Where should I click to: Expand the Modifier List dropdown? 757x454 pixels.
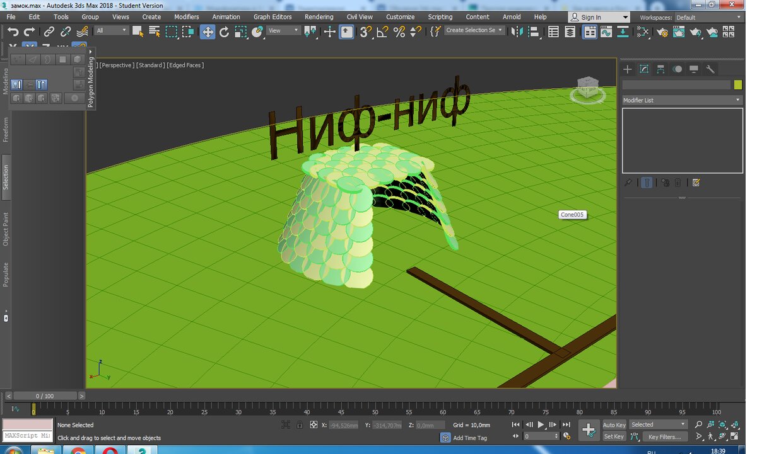682,100
